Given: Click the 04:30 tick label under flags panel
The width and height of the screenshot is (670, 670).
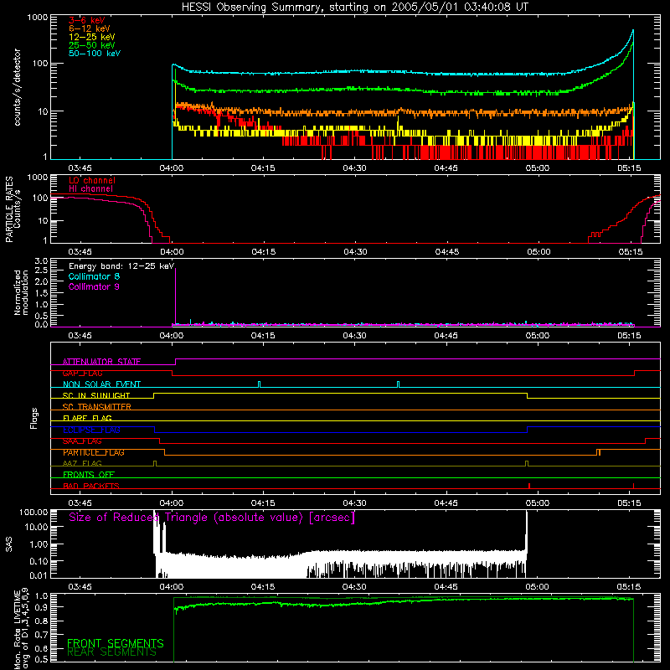Looking at the screenshot, I should [354, 503].
